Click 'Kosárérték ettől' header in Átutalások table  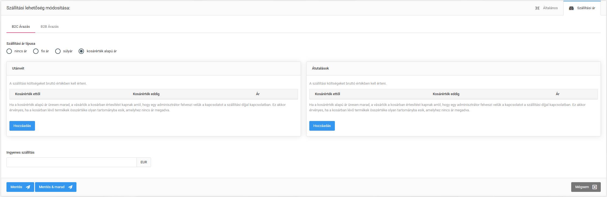pos(328,94)
